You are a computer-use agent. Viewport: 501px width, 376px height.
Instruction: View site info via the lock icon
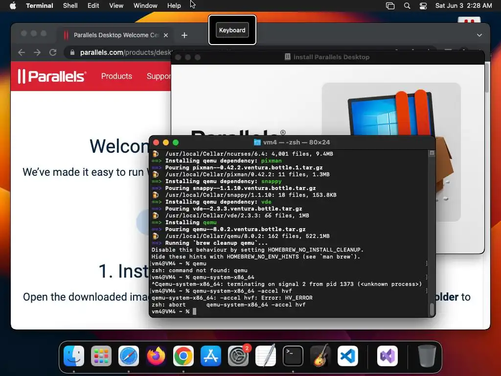tap(72, 52)
